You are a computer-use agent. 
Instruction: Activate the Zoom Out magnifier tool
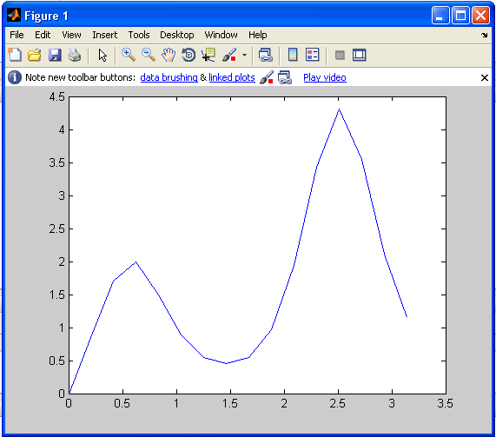[149, 55]
